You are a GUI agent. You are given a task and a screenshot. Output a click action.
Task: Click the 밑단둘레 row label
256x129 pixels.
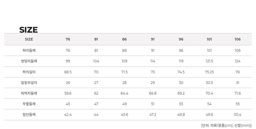pyautogui.click(x=29, y=115)
